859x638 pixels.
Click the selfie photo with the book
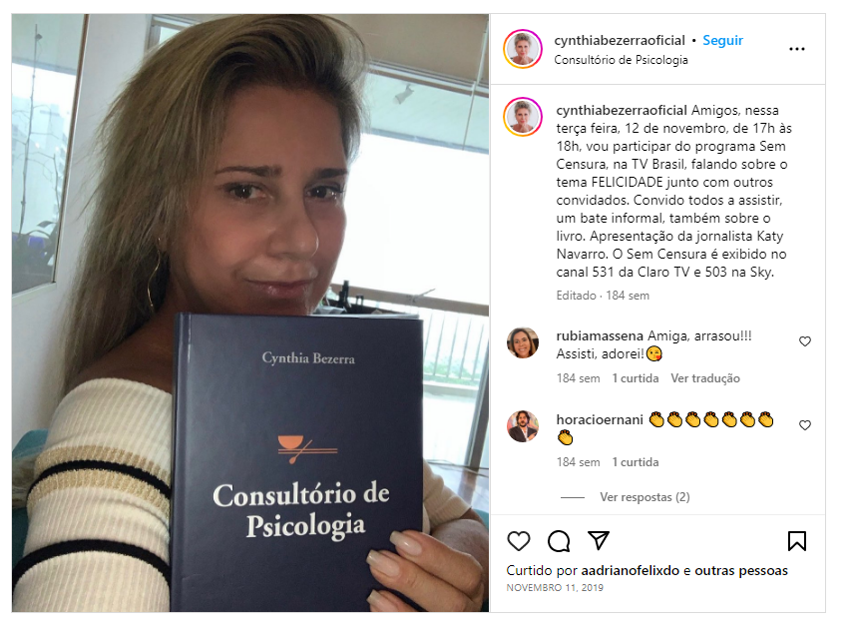250,313
